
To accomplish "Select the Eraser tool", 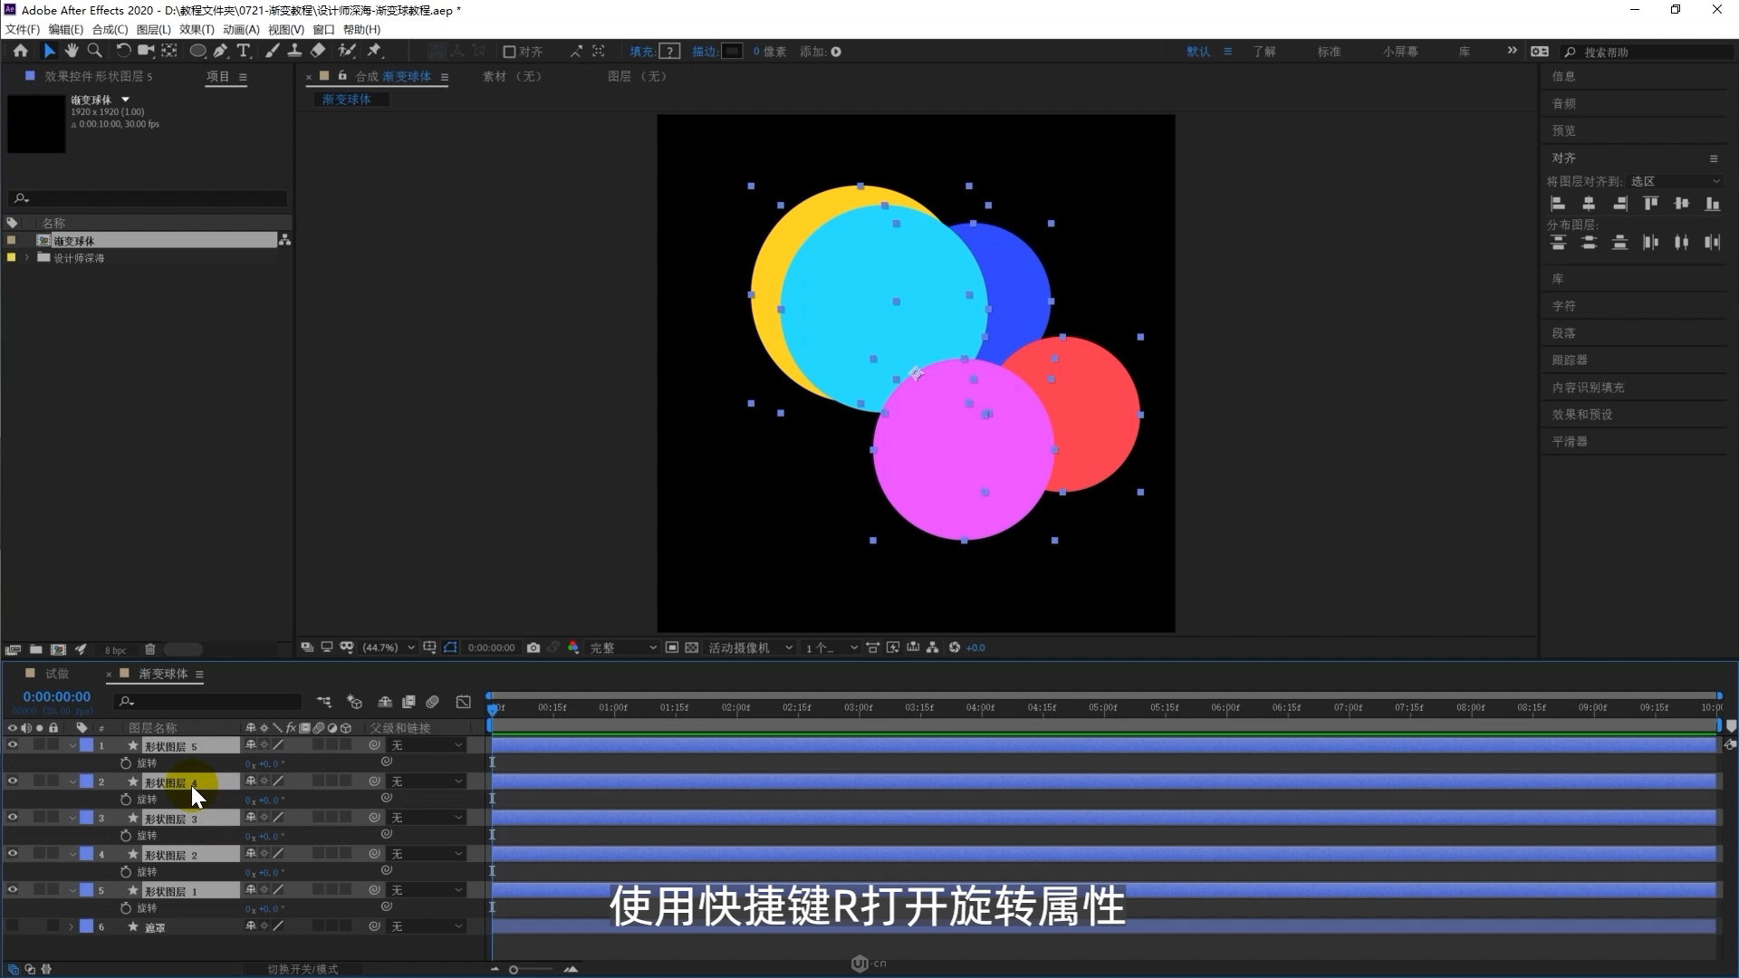I will click(318, 52).
